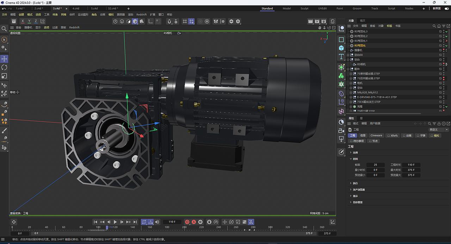Viewport: 451px width, 244px height.
Task: Open the Redshift main menu
Action: coord(141,15)
